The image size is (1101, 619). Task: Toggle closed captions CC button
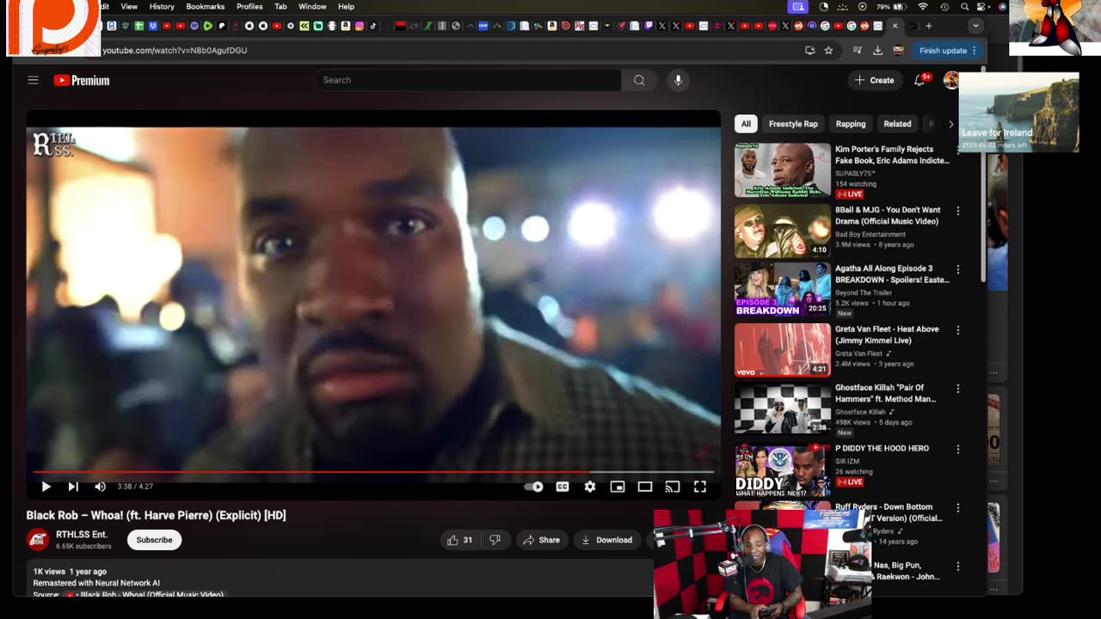coord(563,487)
